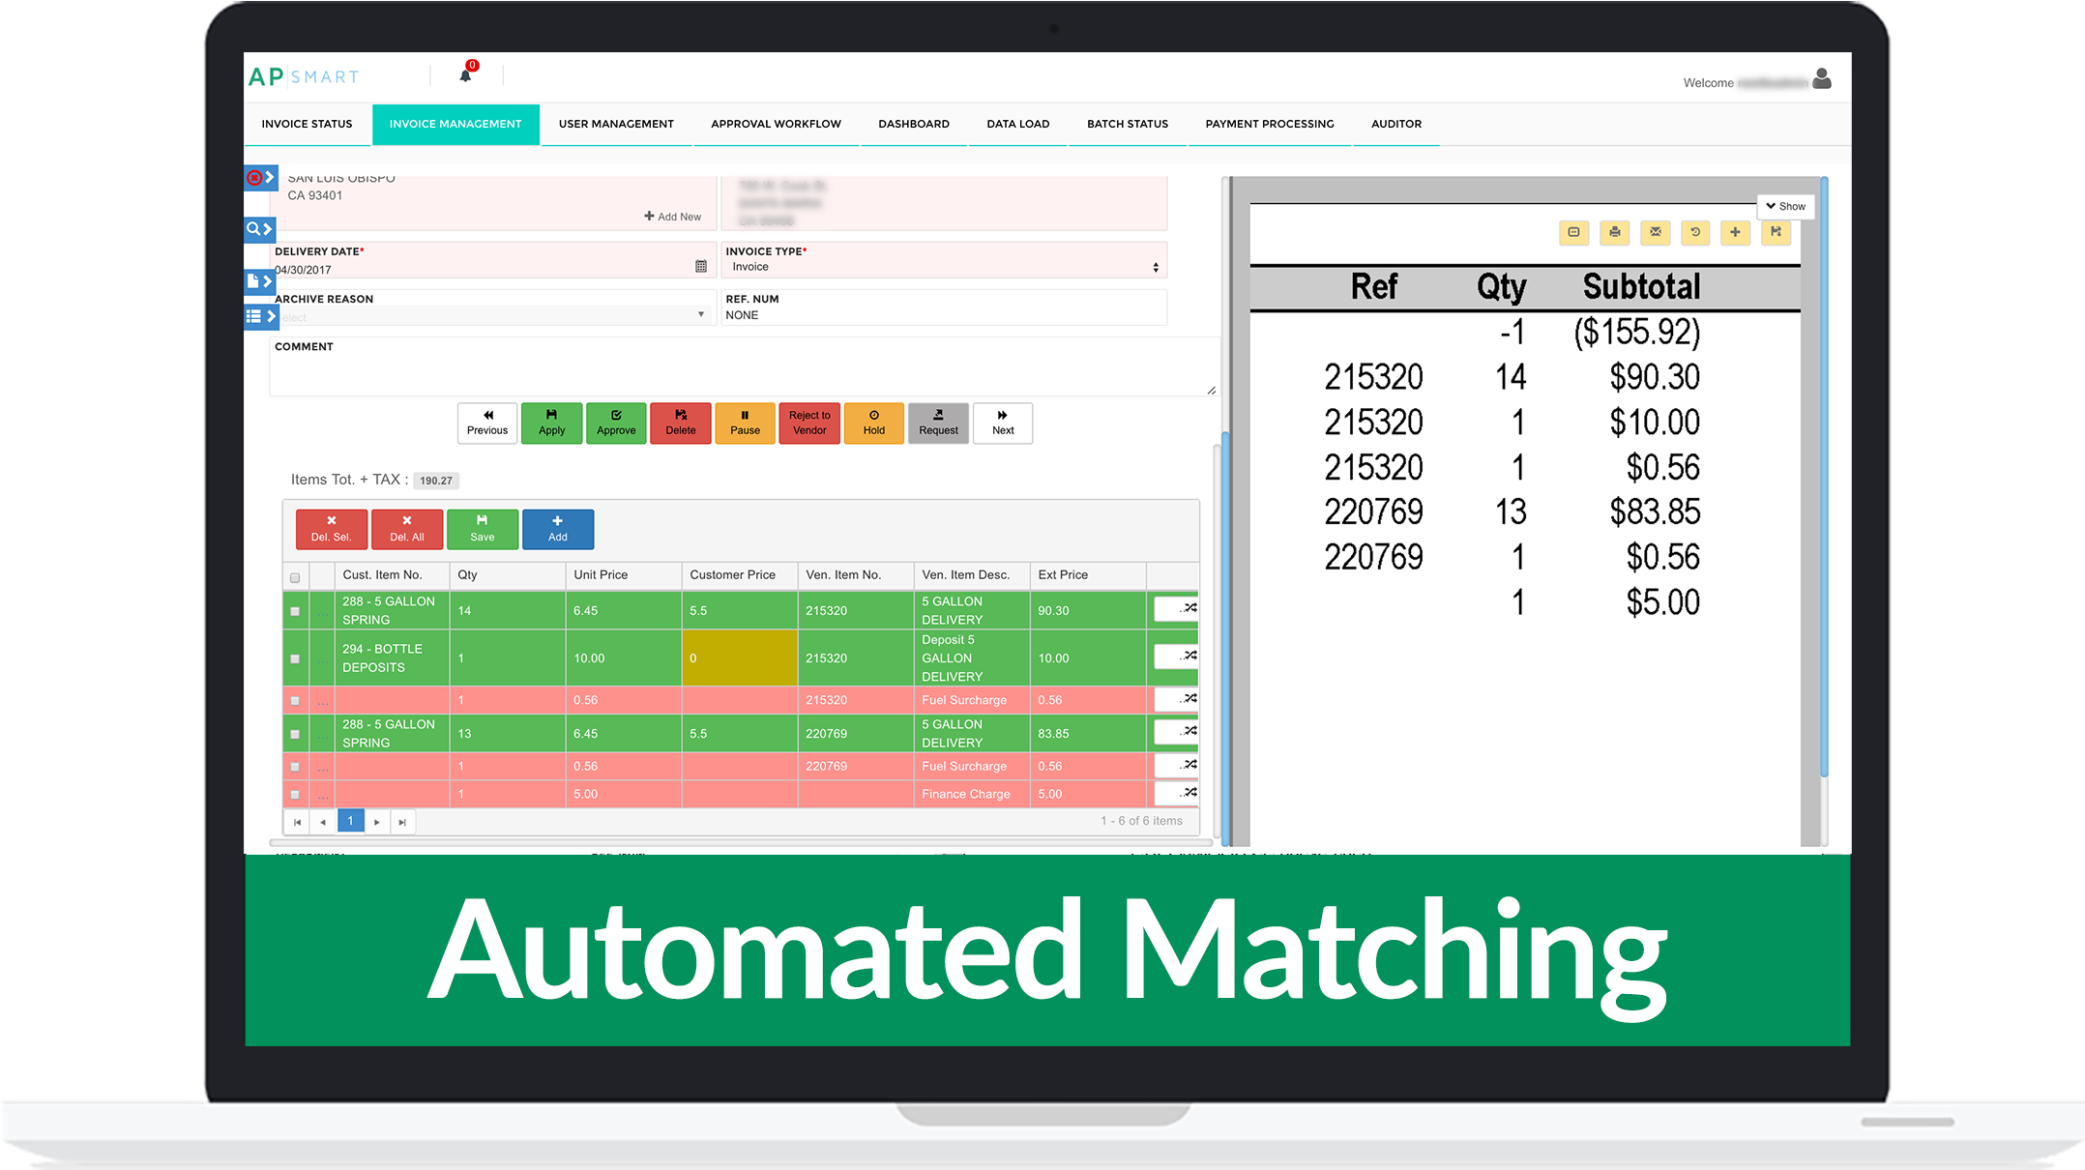Expand the Show dropdown on the invoice viewer
Image resolution: width=2085 pixels, height=1170 pixels.
(x=1784, y=206)
